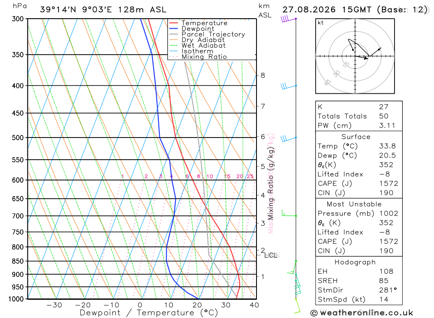The width and height of the screenshot is (434, 318).
Task: Click the 5 km altitude tick label
Action: (263, 167)
